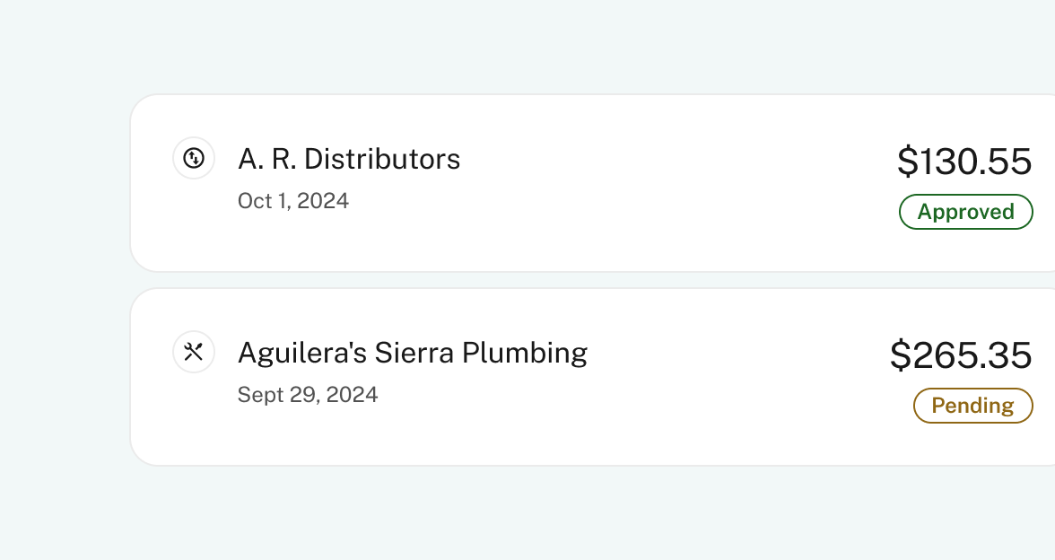
Task: Select the green Approved status badge
Action: pos(965,212)
